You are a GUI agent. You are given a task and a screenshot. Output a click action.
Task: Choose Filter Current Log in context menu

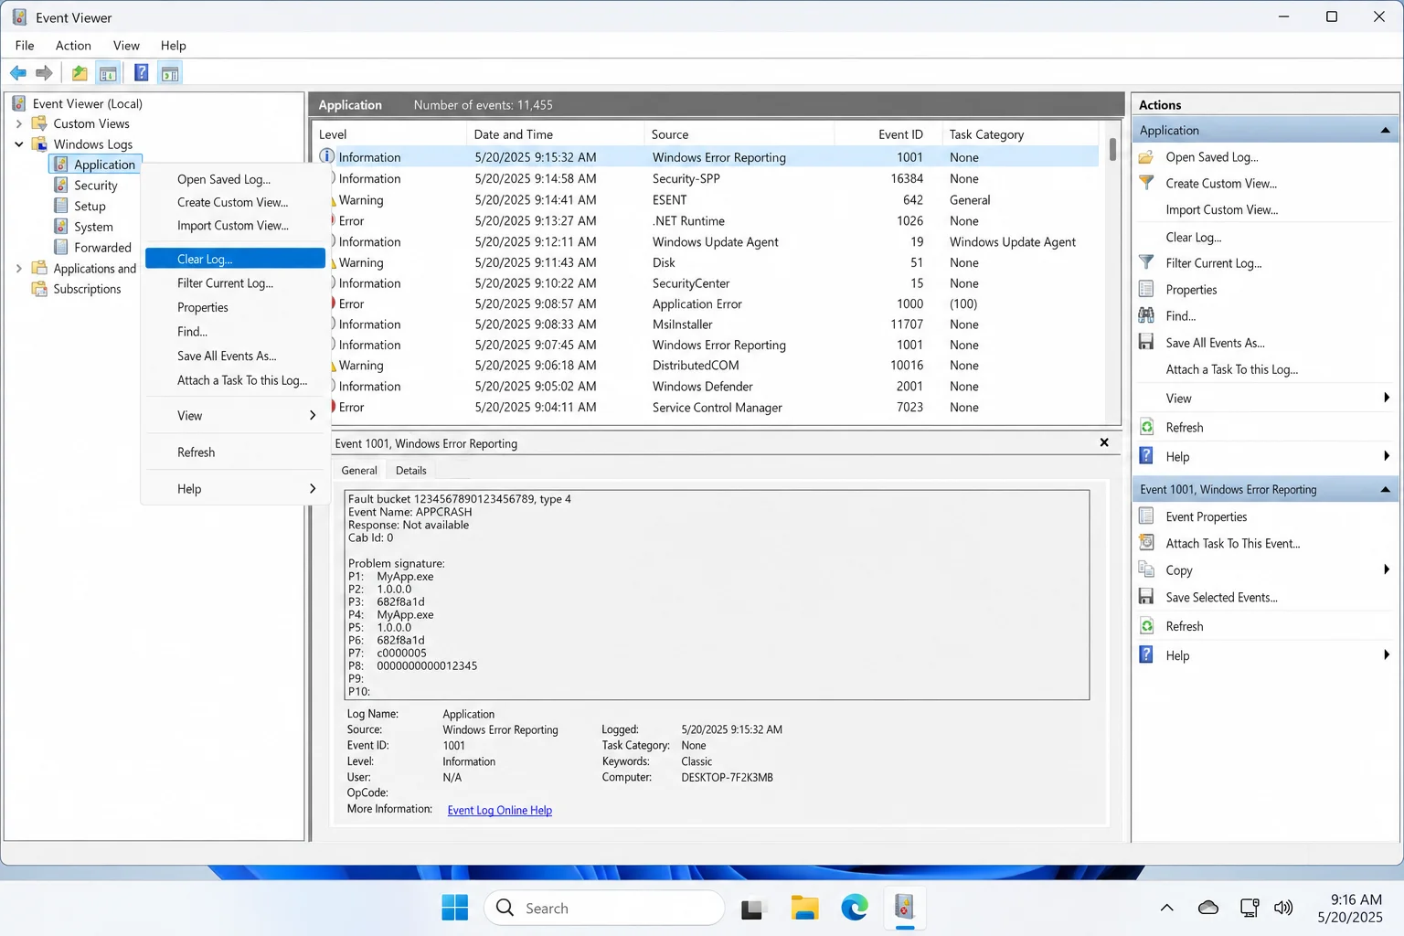click(x=235, y=283)
